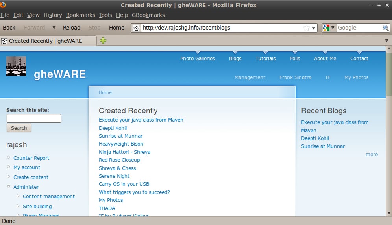Expand the Site building submenu
Viewport: 392px width, 225px height.
tap(18, 206)
